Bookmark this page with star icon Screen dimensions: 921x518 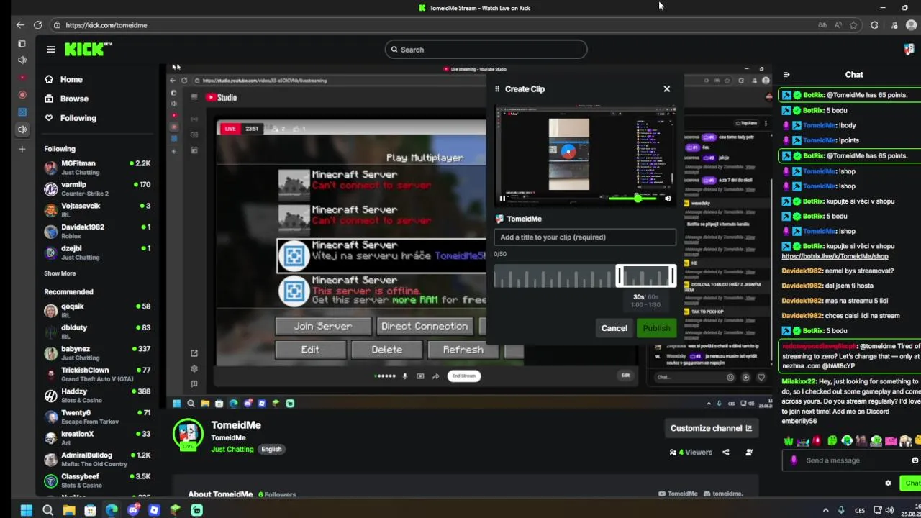click(853, 25)
